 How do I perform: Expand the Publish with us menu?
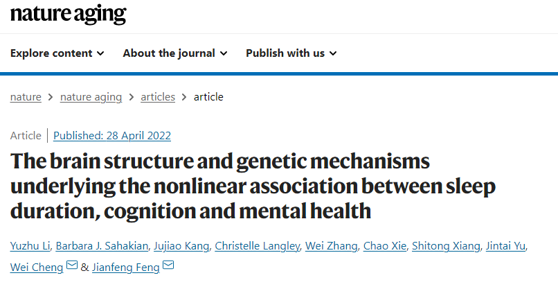pyautogui.click(x=291, y=53)
